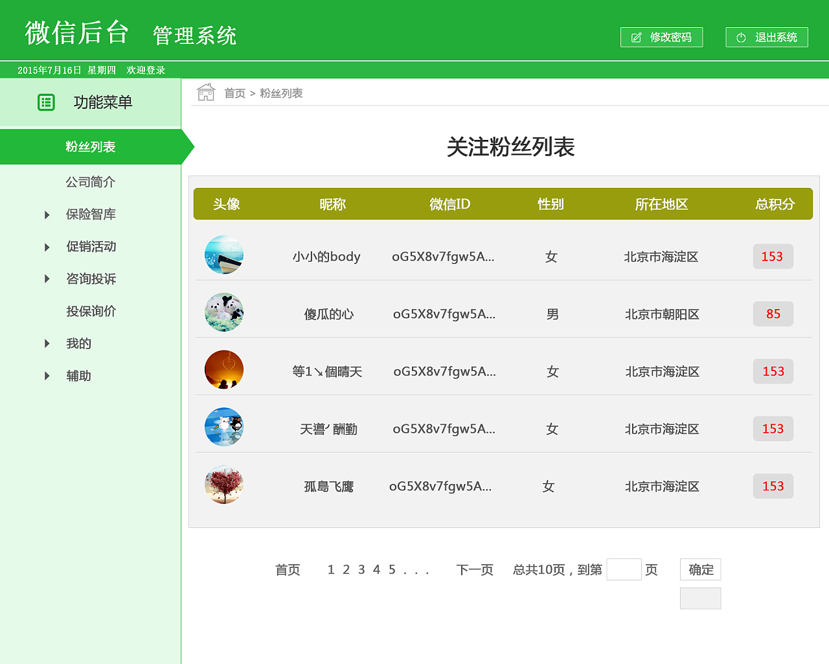The height and width of the screenshot is (664, 829).
Task: Click the 首页 breadcrumb link
Action: [x=234, y=93]
